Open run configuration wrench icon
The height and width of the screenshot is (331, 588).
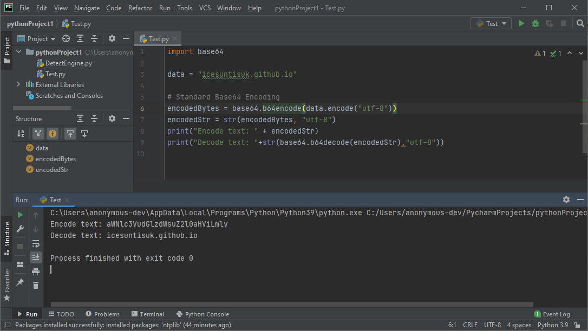pos(20,229)
